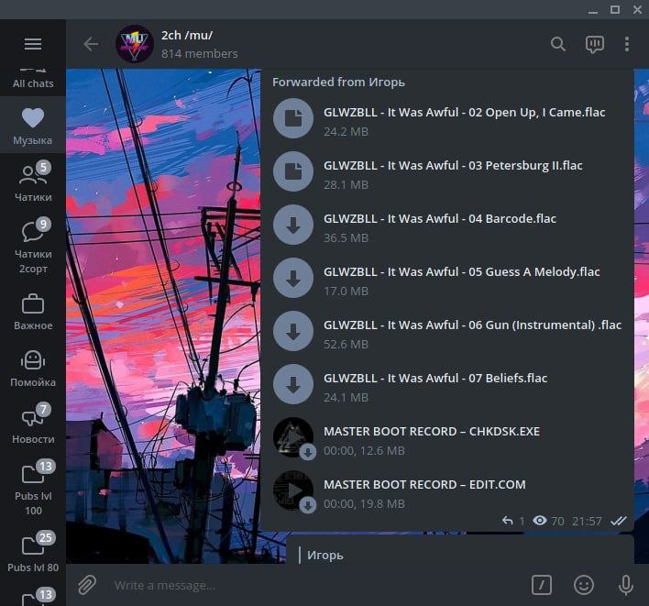Click Forwarded from Игорь header
The height and width of the screenshot is (606, 649).
338,82
